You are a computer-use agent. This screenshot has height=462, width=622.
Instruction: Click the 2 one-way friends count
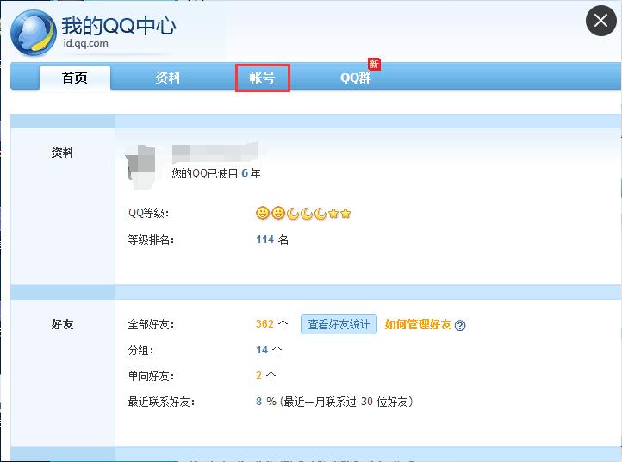tap(258, 376)
